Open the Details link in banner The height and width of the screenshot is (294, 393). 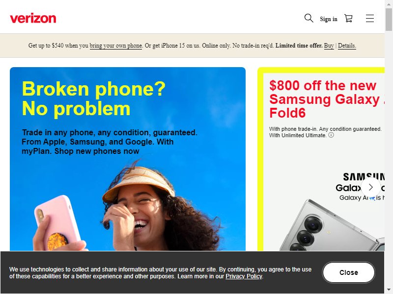pos(347,46)
